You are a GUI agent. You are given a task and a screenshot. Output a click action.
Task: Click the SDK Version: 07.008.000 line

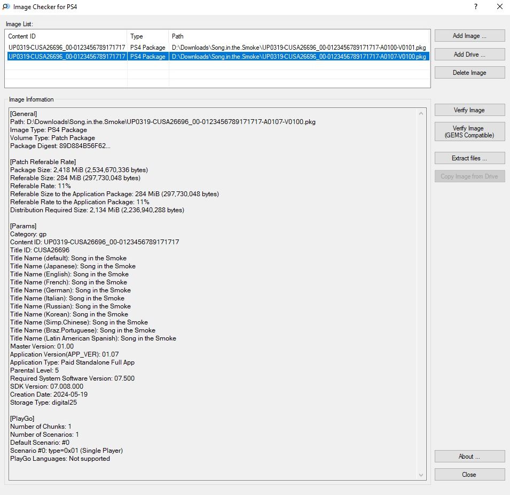[46, 386]
